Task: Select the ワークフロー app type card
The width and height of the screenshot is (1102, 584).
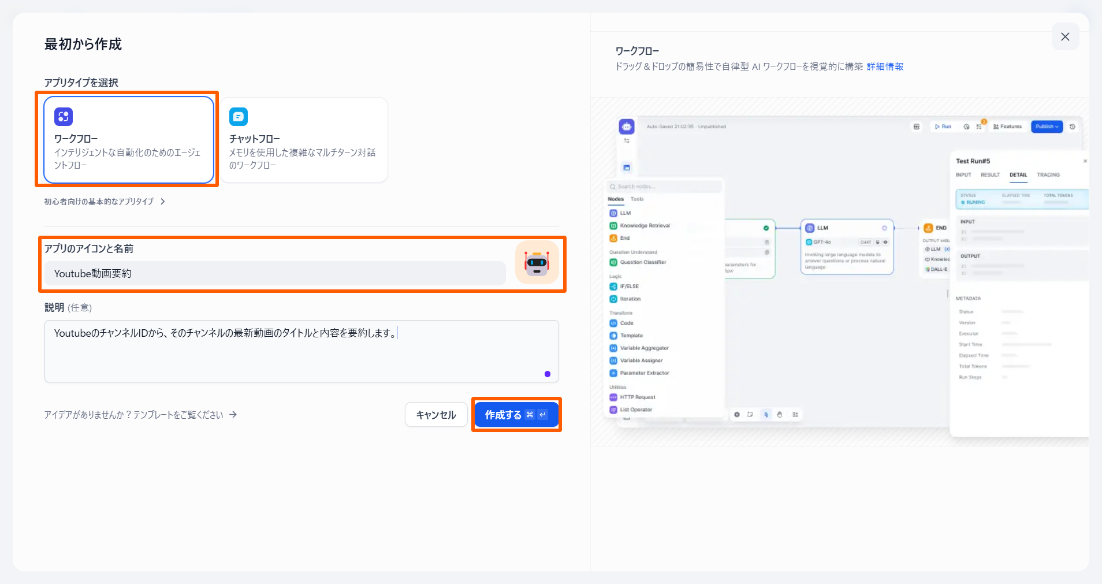Action: pos(129,140)
